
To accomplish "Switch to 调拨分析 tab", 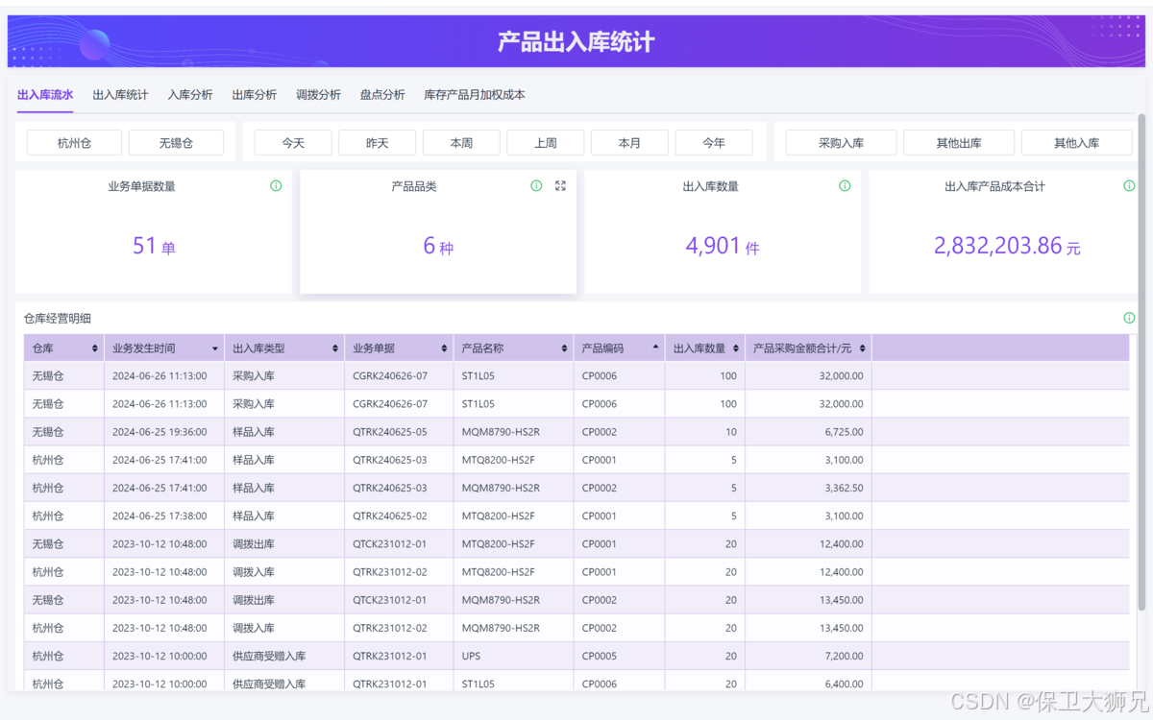I will pos(318,95).
